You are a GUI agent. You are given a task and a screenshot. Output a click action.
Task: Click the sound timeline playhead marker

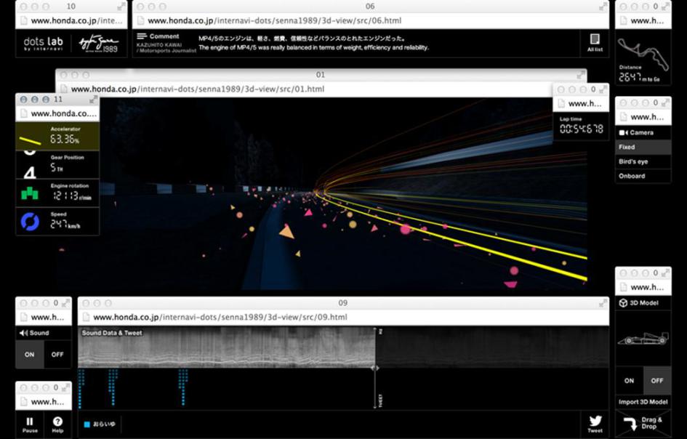[376, 368]
